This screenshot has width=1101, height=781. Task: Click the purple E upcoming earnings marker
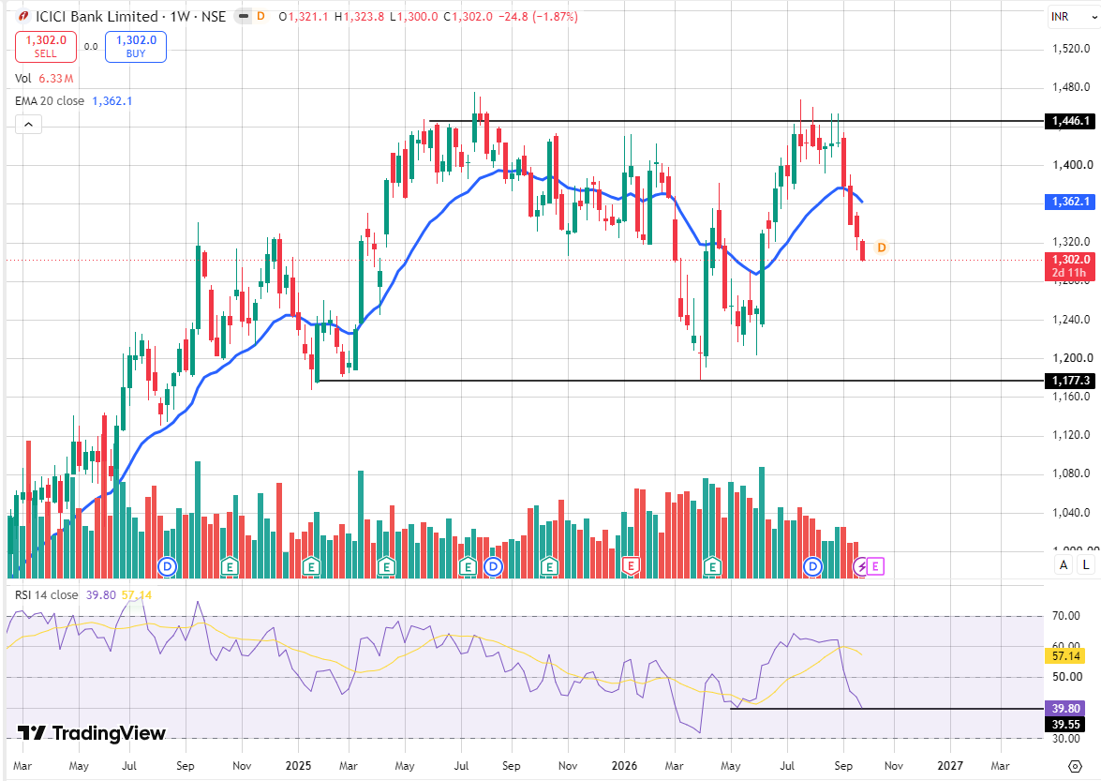pos(875,566)
